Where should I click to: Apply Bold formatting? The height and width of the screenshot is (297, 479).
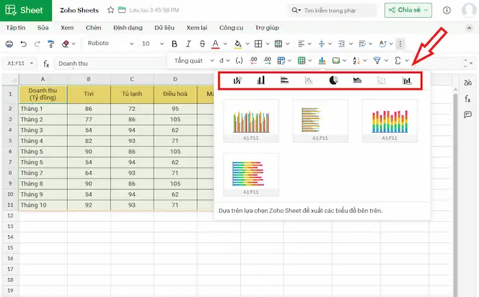(x=174, y=44)
